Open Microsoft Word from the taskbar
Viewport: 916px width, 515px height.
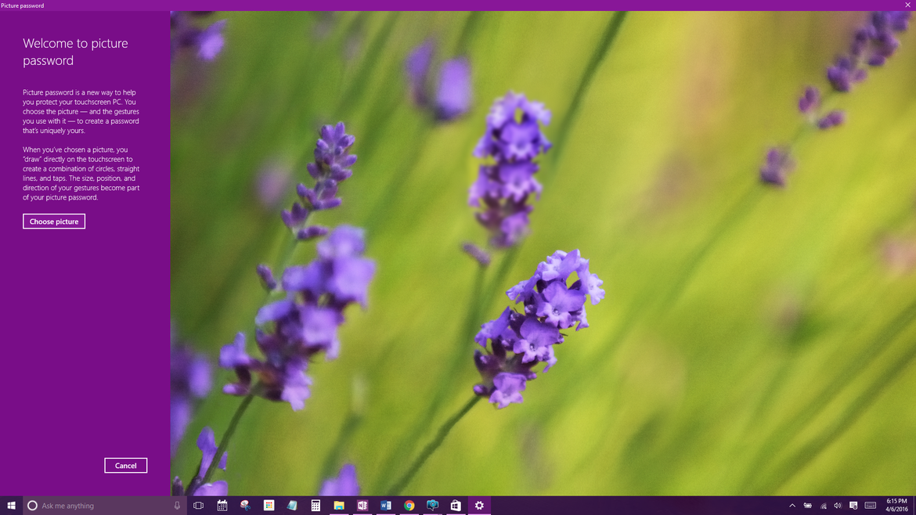[x=384, y=506]
